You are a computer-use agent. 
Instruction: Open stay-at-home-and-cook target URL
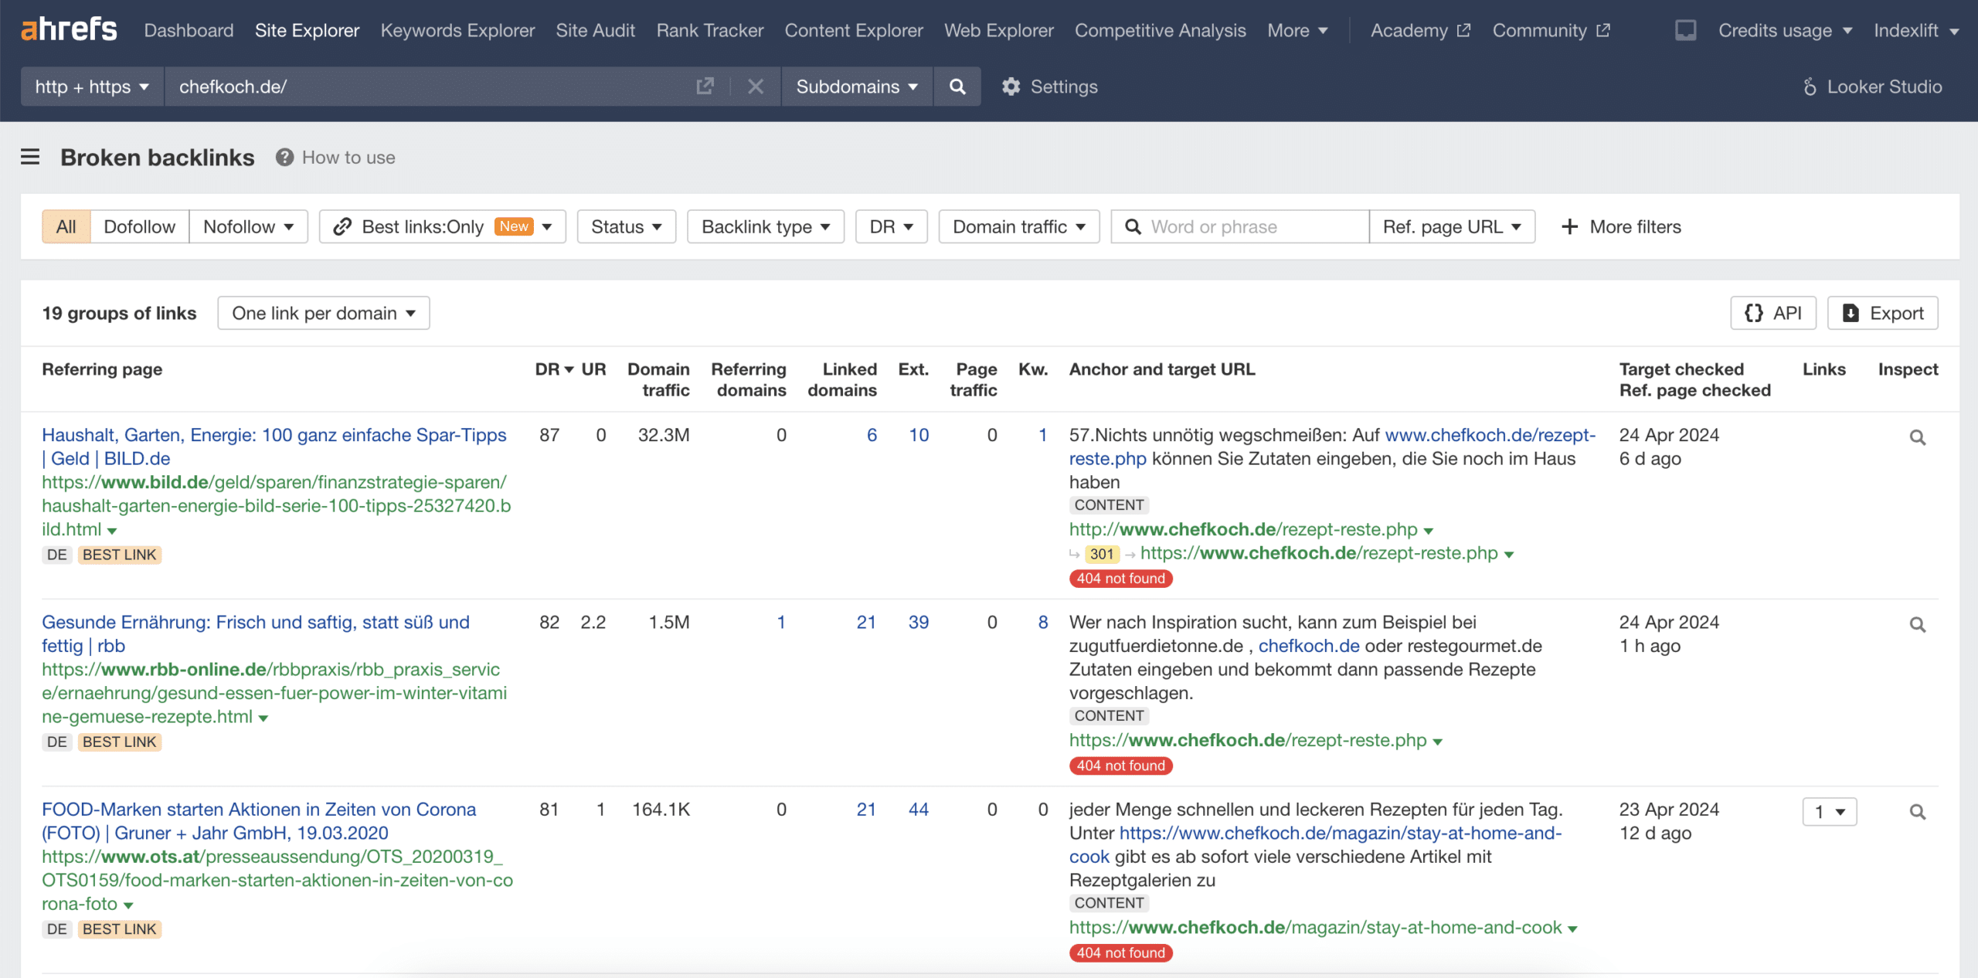click(x=1315, y=927)
